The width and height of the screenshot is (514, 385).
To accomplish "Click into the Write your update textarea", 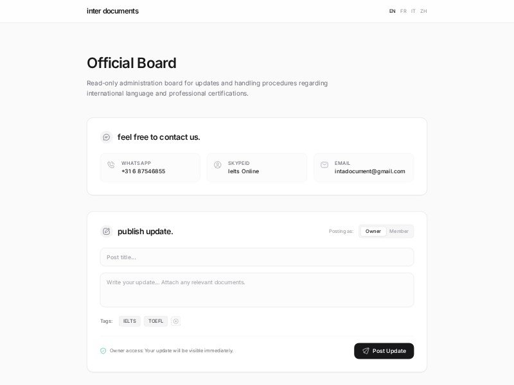I will (x=257, y=290).
